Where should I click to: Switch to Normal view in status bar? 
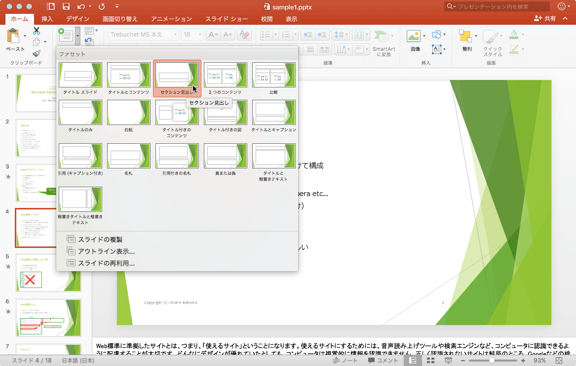click(x=413, y=361)
